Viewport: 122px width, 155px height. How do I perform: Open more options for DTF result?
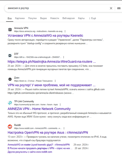pyautogui.click(x=64, y=57)
